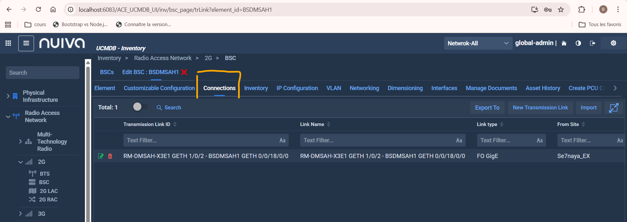This screenshot has height=222, width=627.
Task: Click the settings gear icon
Action: click(x=613, y=43)
